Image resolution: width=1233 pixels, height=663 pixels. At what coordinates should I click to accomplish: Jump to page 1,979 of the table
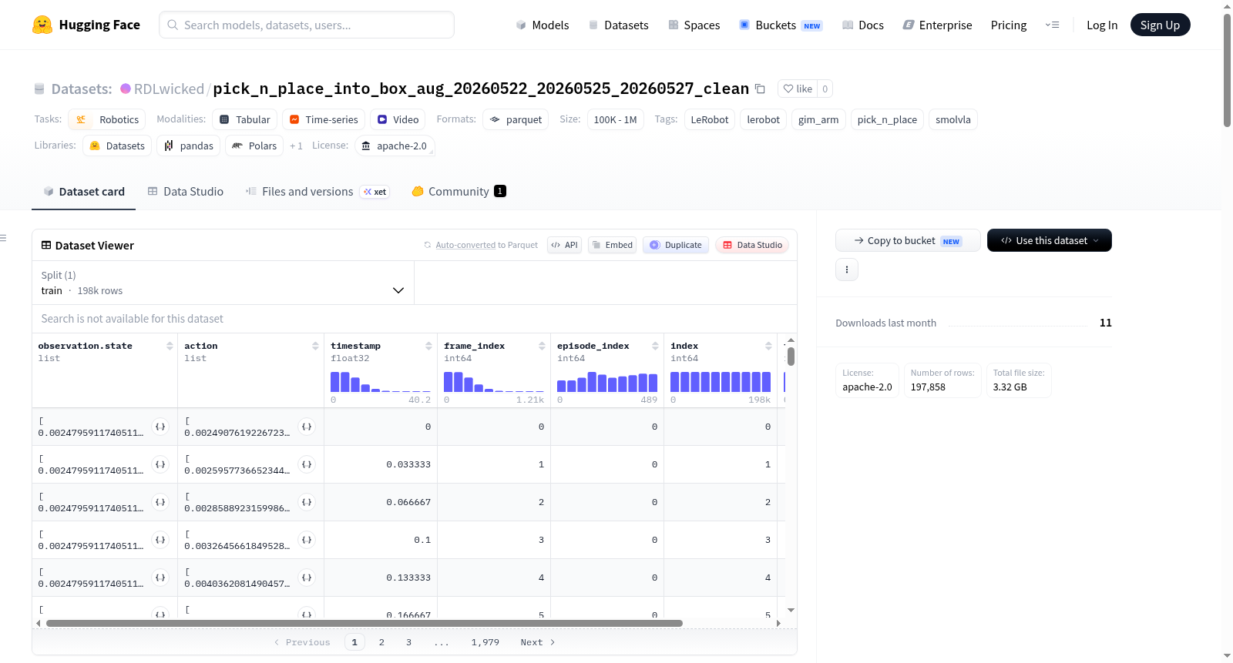coord(485,642)
